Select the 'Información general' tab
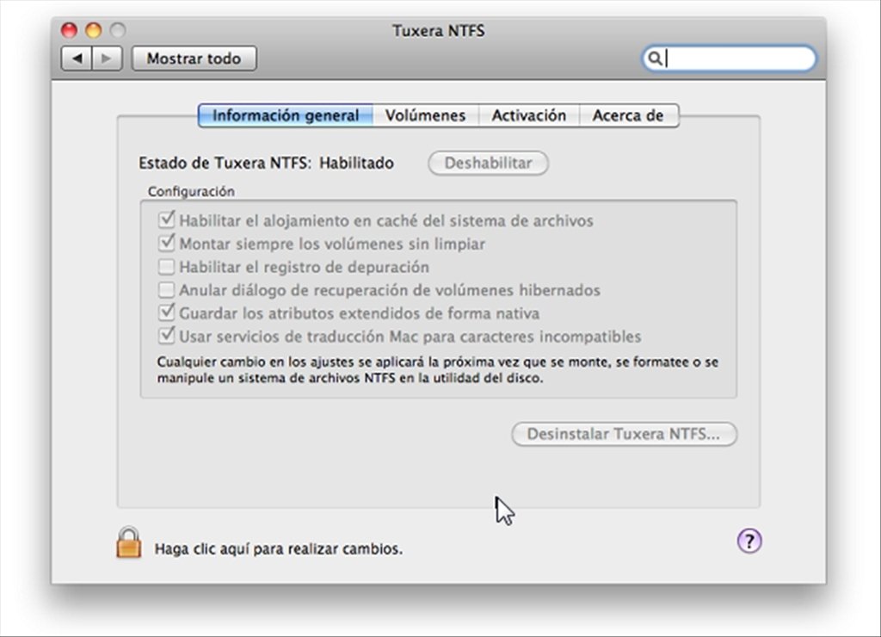 point(286,115)
